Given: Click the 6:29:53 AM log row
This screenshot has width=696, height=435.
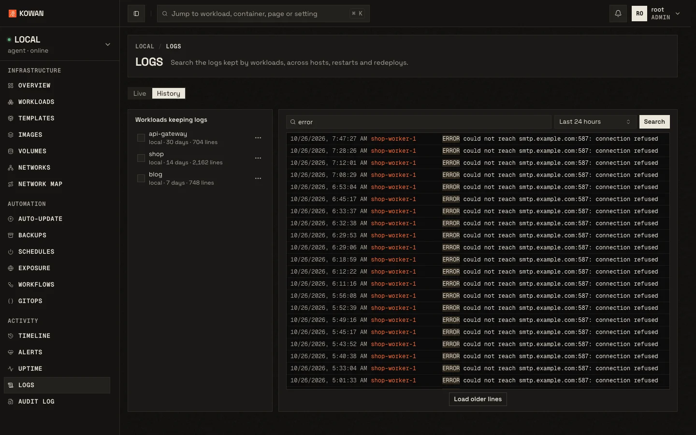Looking at the screenshot, I should (x=478, y=235).
